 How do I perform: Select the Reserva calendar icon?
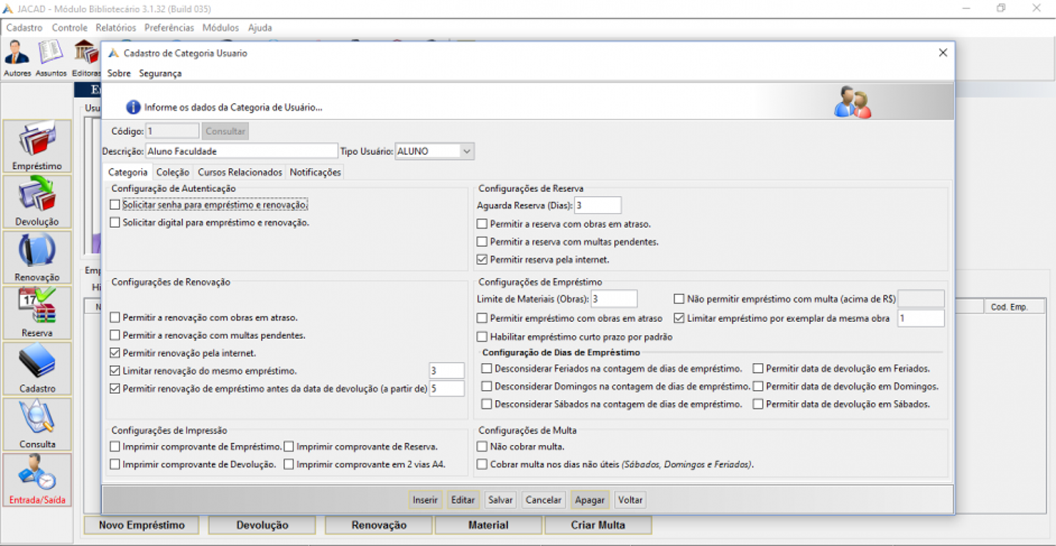point(37,313)
